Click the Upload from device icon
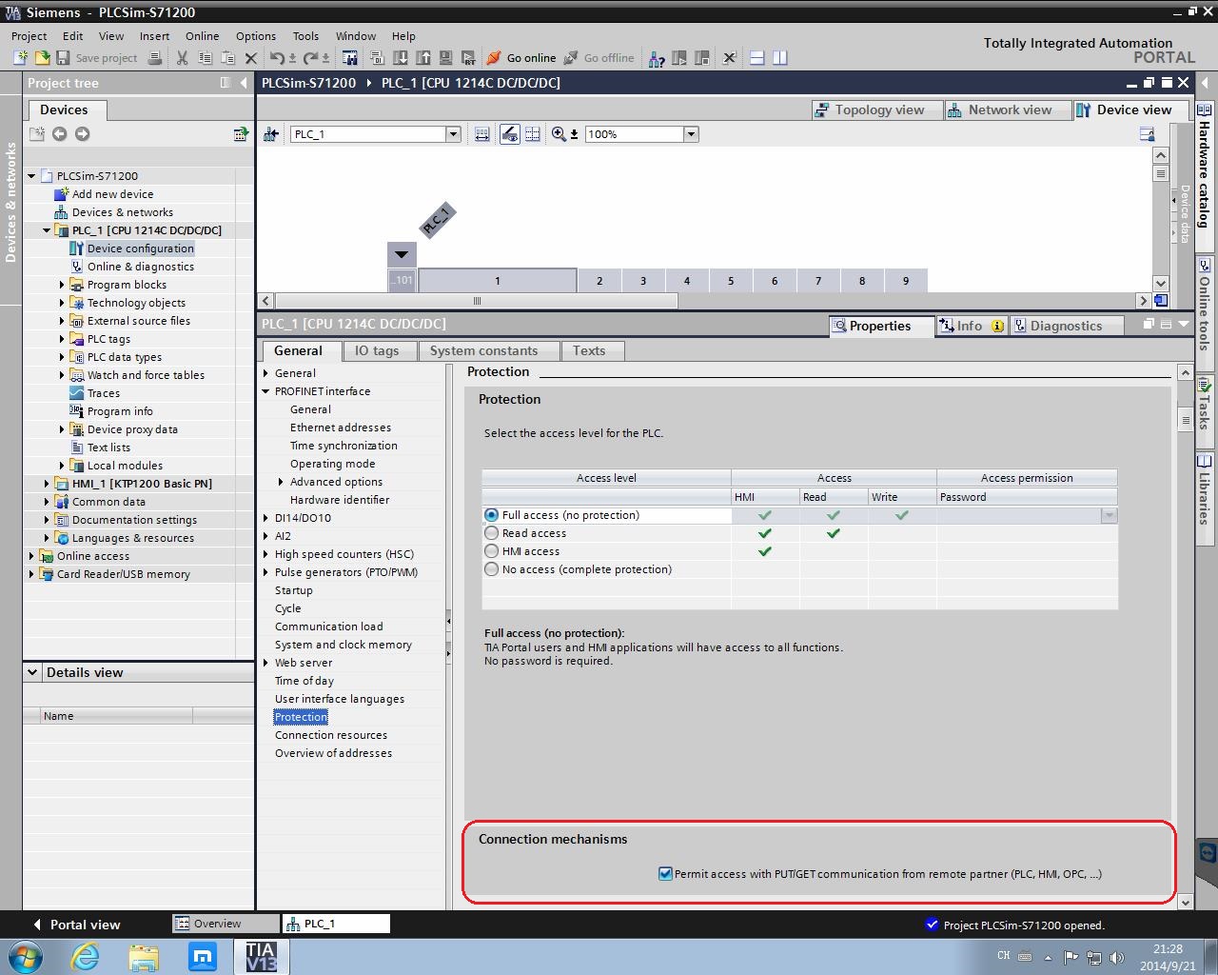 (422, 58)
